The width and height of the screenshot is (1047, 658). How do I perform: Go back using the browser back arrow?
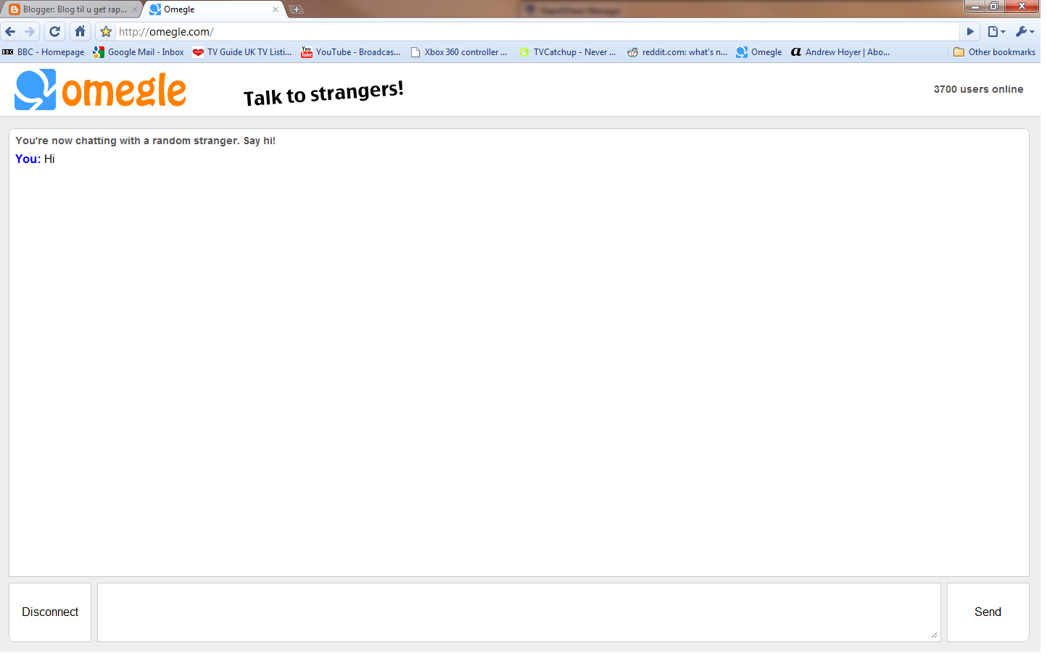tap(10, 32)
